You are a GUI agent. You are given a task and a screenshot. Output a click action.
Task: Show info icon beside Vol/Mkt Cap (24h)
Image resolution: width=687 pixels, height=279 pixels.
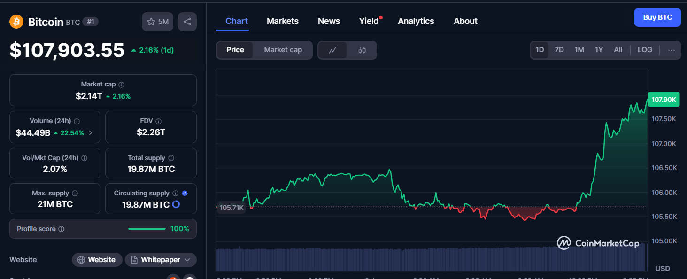[x=85, y=158]
